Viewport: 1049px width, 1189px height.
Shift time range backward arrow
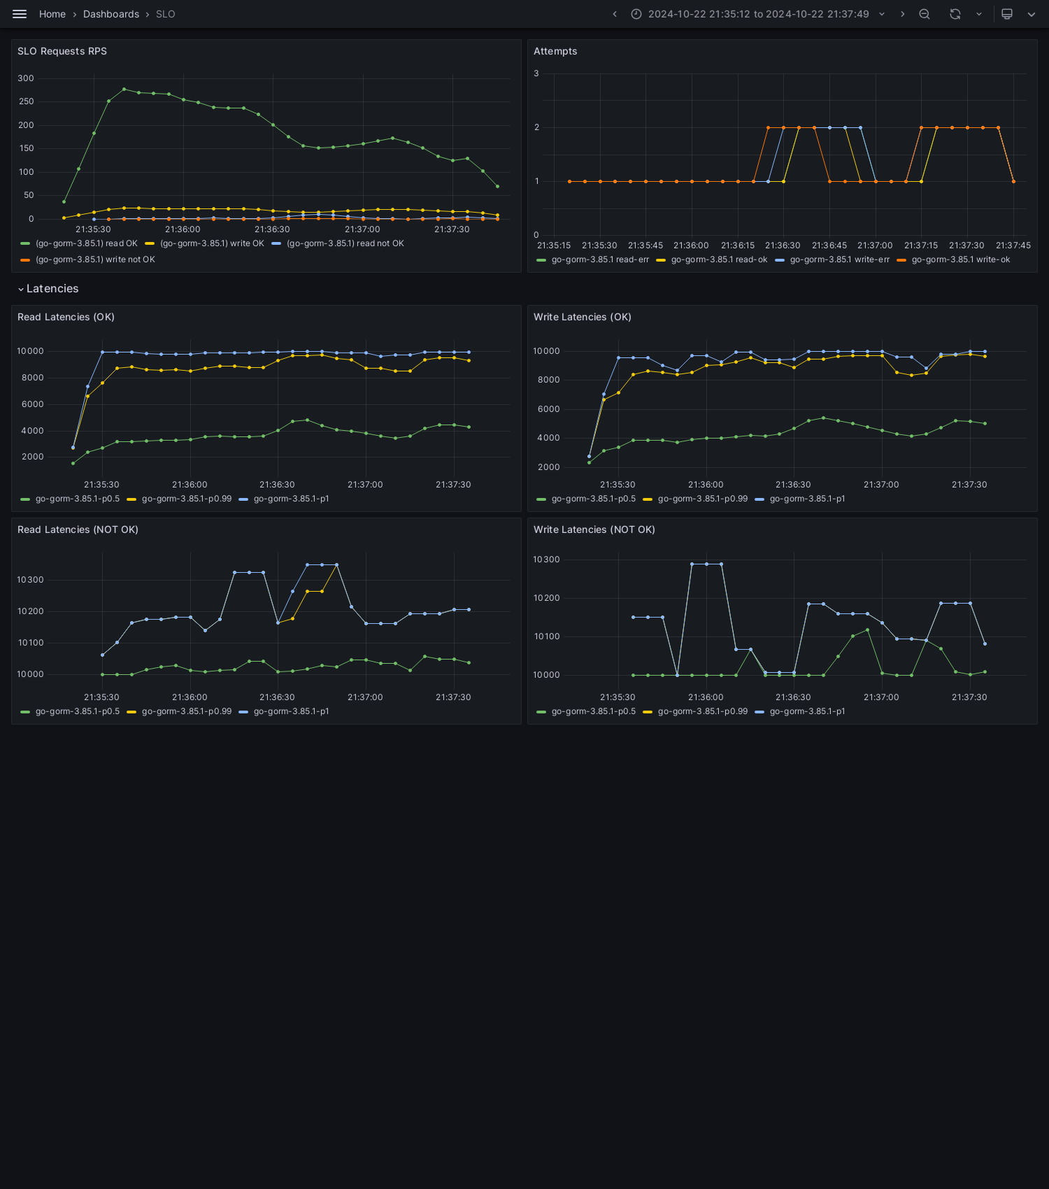(615, 14)
